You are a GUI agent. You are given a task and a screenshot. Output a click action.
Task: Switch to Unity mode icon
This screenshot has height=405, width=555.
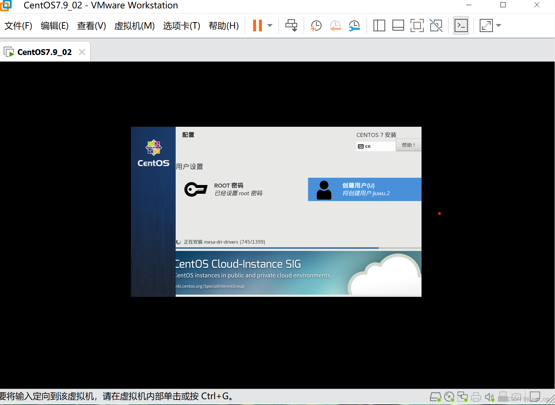[x=436, y=25]
